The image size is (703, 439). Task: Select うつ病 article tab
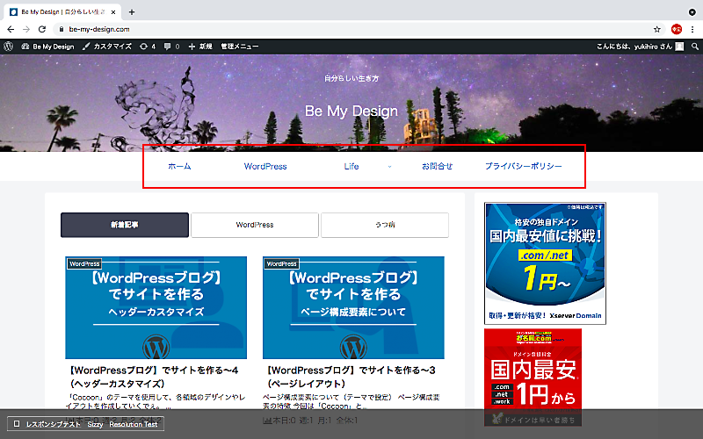coord(385,225)
